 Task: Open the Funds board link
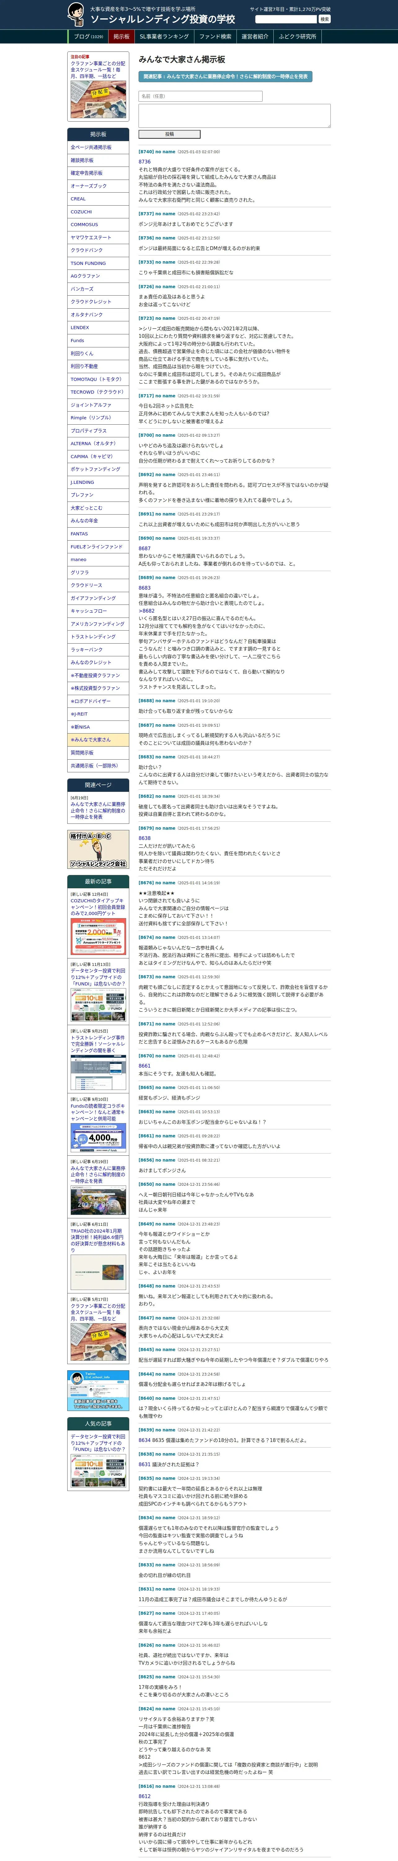98,341
